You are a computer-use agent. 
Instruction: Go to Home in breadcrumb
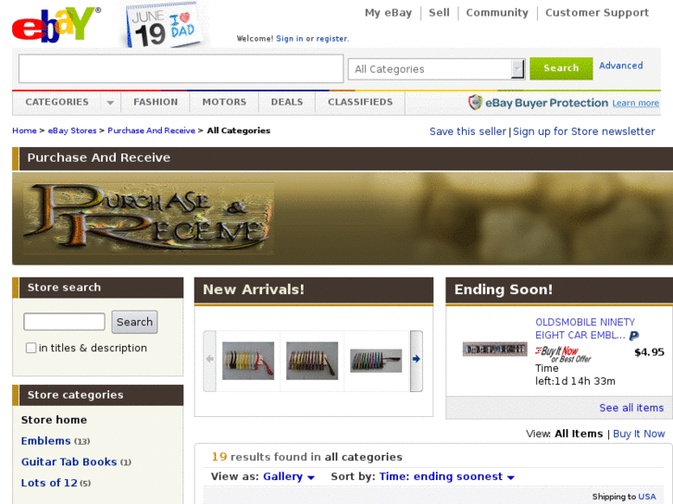point(24,130)
